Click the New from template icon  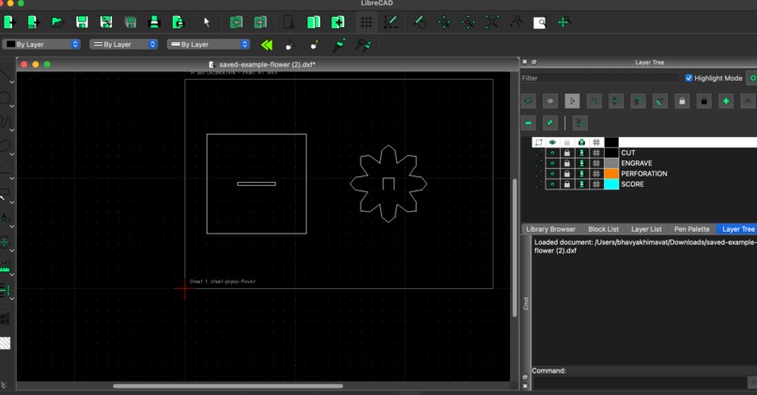(x=33, y=23)
